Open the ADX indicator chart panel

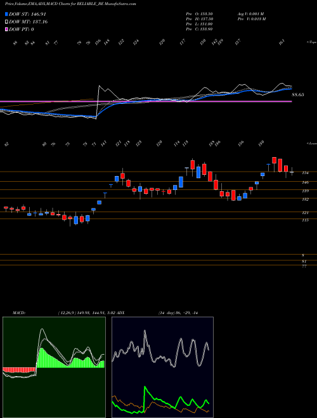click(162, 367)
